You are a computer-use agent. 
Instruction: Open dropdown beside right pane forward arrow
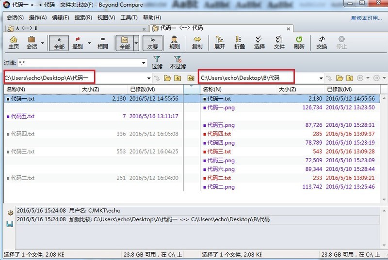(384, 78)
